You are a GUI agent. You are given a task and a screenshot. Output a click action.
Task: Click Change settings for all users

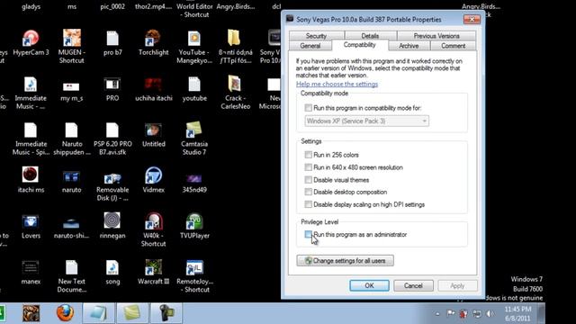click(345, 260)
